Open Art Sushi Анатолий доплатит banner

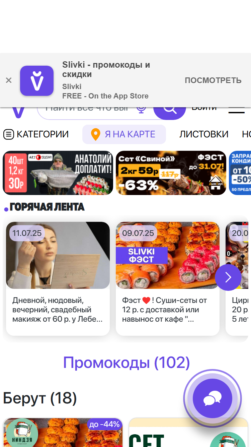click(58, 173)
